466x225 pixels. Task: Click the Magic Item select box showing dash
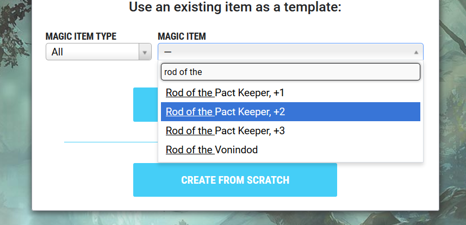tap(290, 52)
